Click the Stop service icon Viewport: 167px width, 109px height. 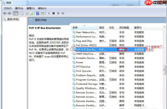click(x=54, y=13)
